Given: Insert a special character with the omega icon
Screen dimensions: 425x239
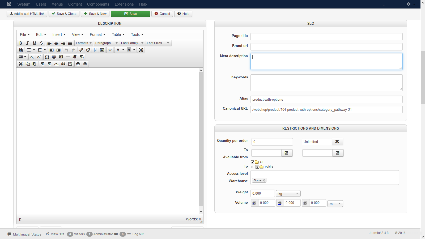Looking at the screenshot, I should (47, 57).
